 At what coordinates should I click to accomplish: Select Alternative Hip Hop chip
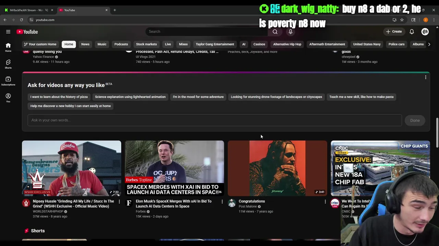coord(287,44)
